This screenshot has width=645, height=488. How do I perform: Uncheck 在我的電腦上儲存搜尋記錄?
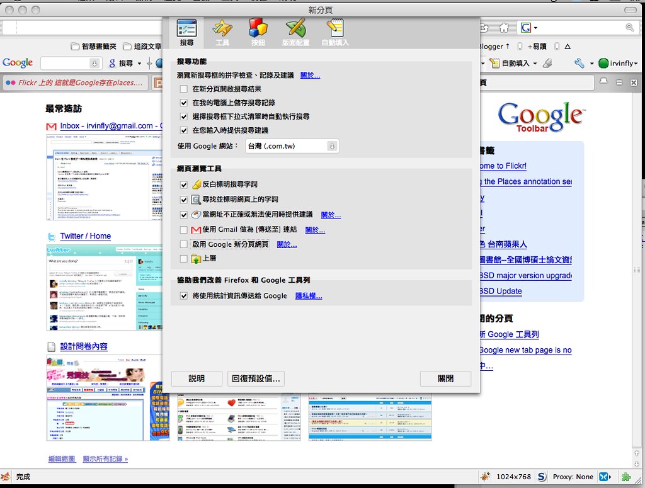click(183, 103)
